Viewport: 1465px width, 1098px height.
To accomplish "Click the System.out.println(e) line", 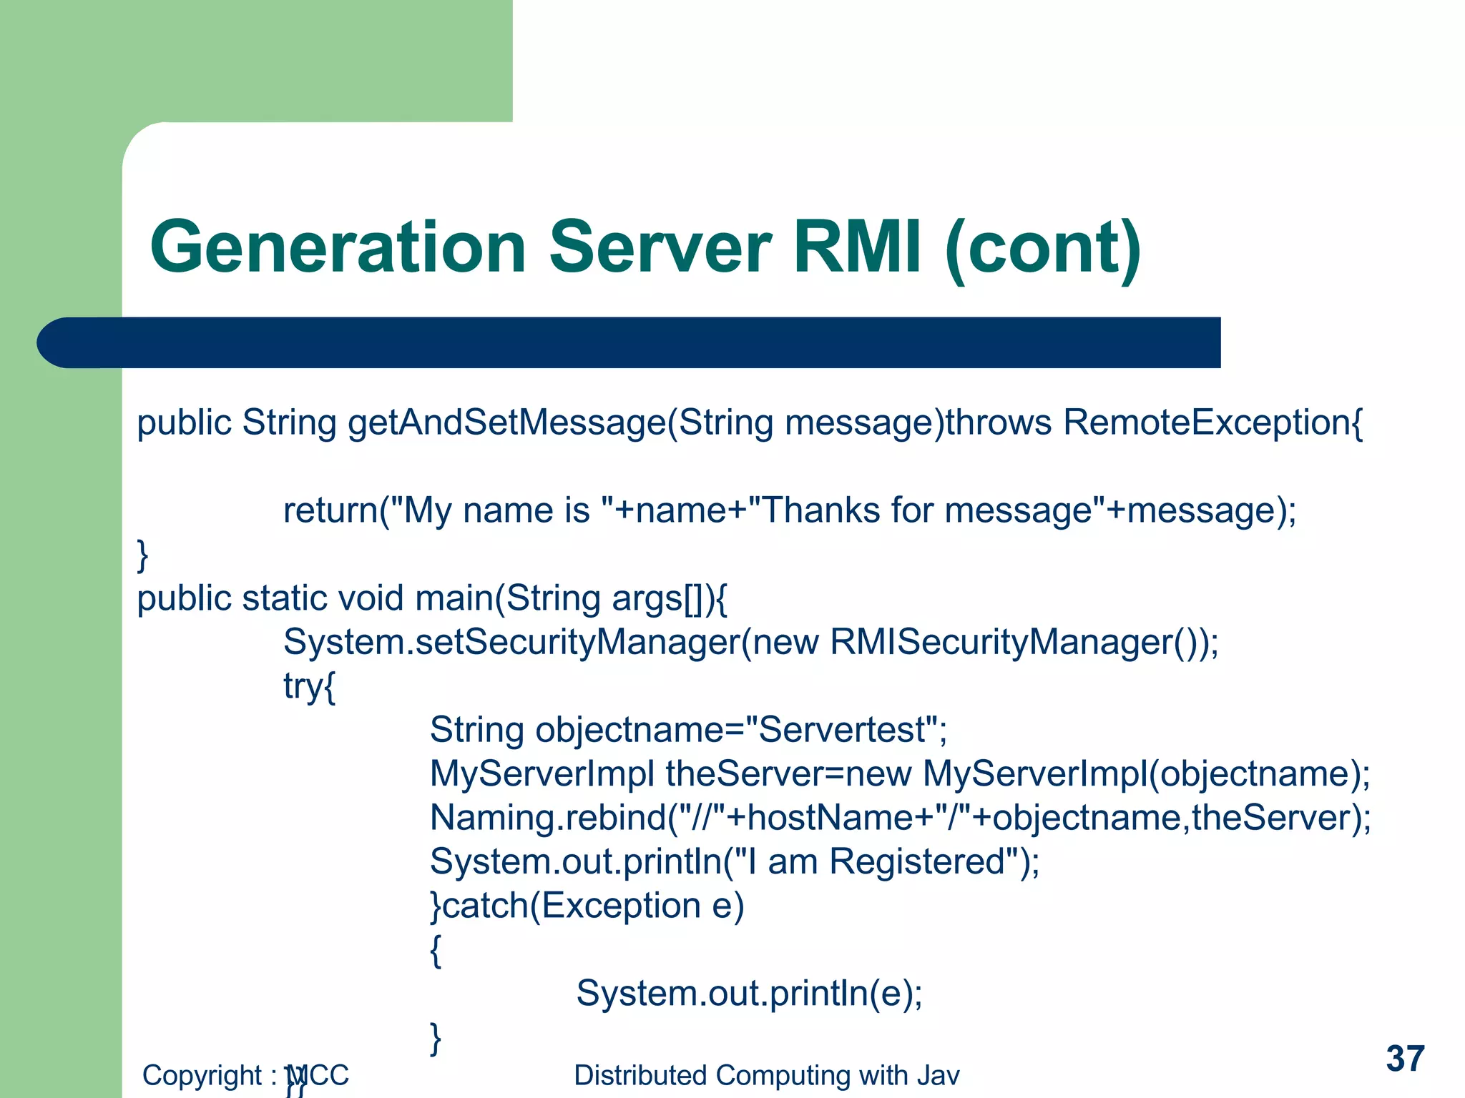I will 749,994.
